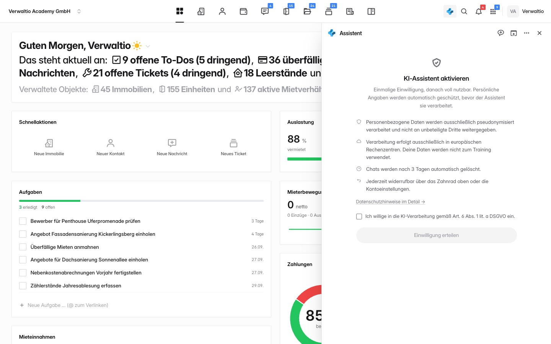Click the 'Neue Immobilie' quick action
The image size is (551, 344).
[x=49, y=147]
